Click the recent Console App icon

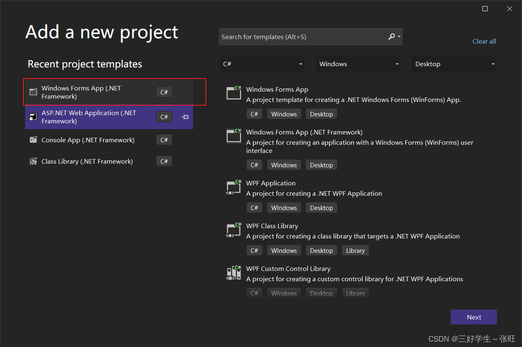tap(33, 140)
